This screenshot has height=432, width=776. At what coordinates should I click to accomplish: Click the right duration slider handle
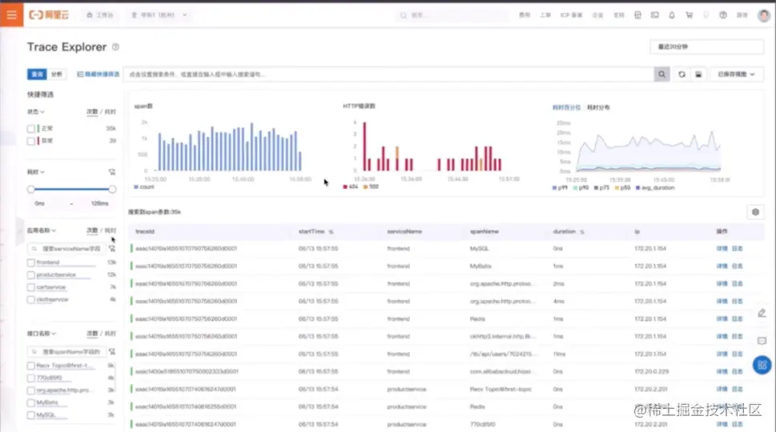pyautogui.click(x=112, y=189)
